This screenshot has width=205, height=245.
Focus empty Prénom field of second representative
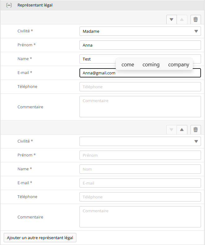[140, 155]
